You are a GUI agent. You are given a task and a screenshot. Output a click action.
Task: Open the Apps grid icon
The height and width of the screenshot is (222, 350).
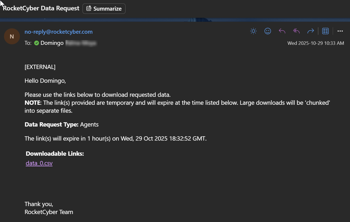point(325,31)
